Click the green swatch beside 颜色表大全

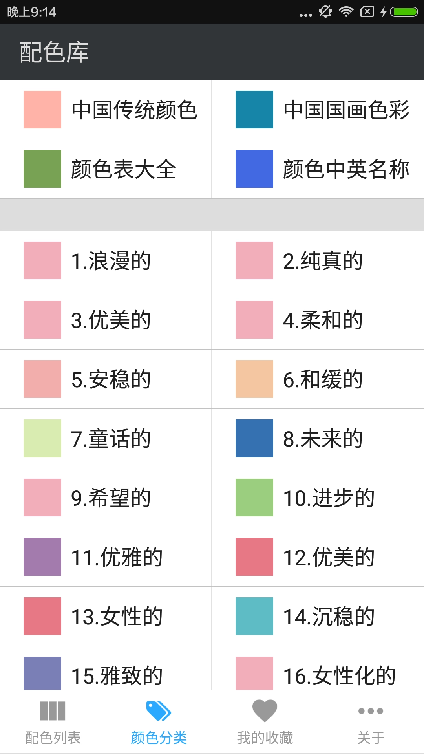[42, 169]
